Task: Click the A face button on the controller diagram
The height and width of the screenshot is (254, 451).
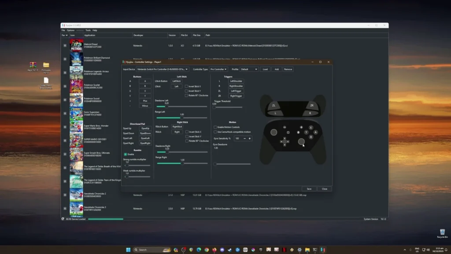Action: tap(315, 132)
